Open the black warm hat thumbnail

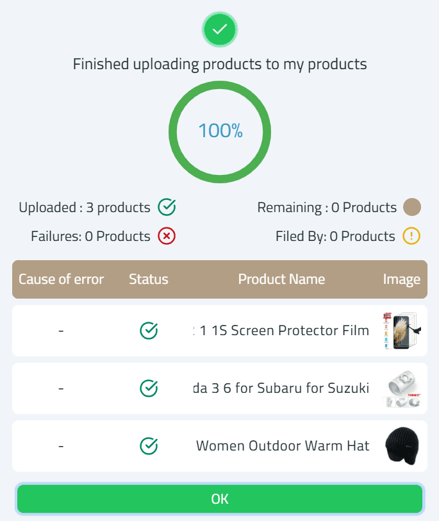tap(402, 446)
